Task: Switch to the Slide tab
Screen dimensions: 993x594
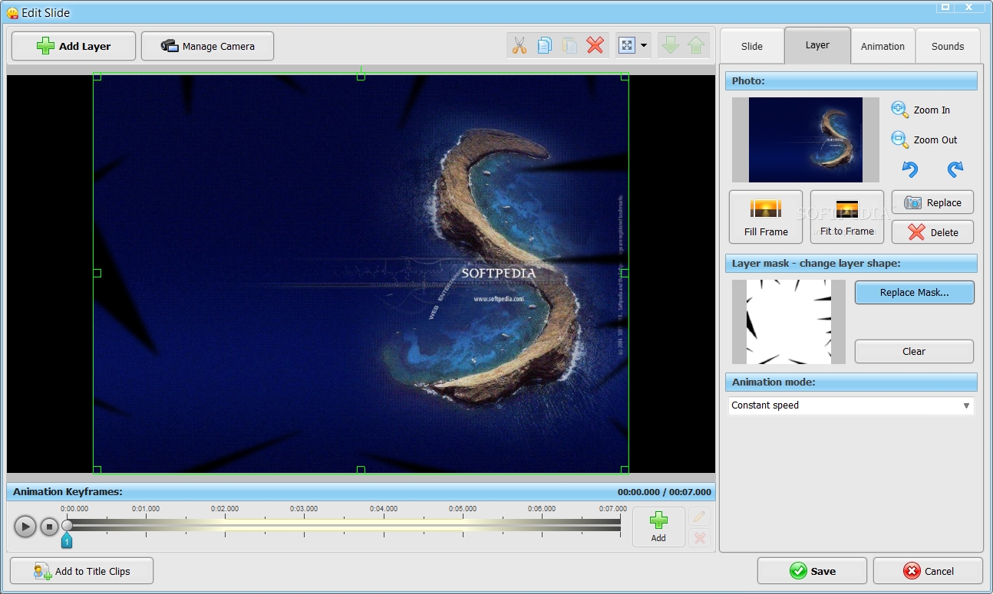Action: pos(752,46)
